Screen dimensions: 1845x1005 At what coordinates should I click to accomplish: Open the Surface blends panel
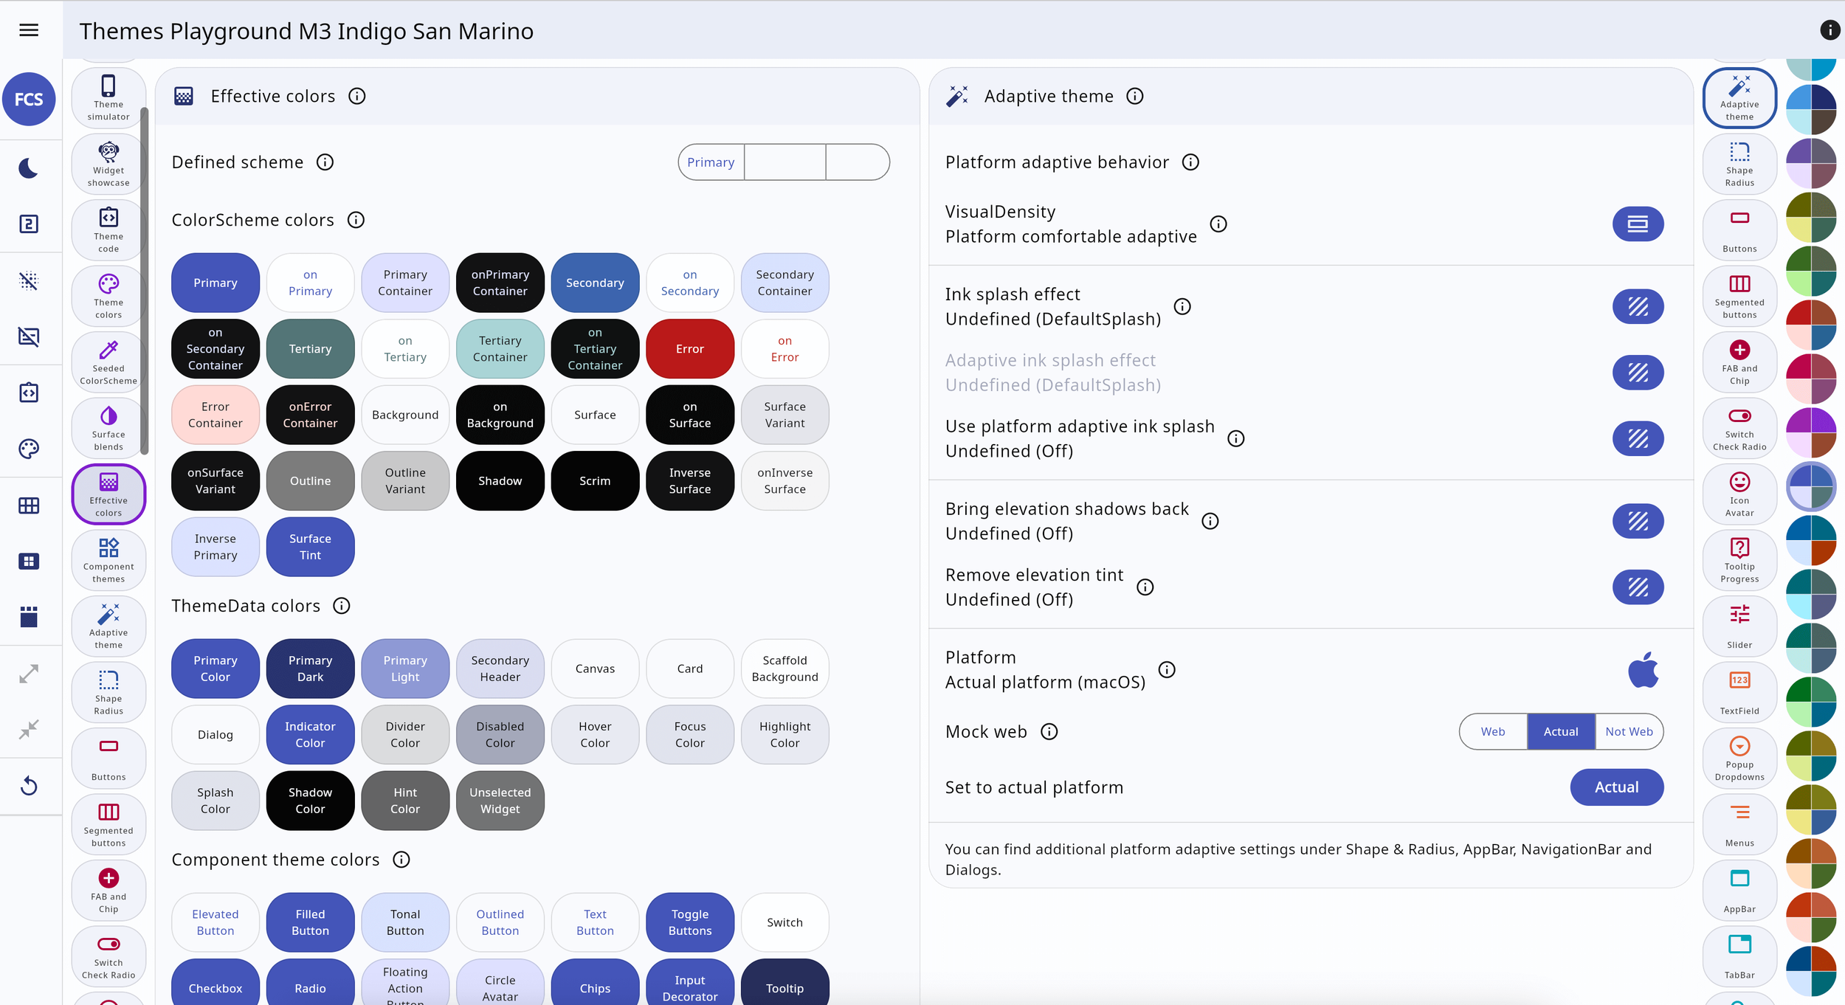coord(108,428)
